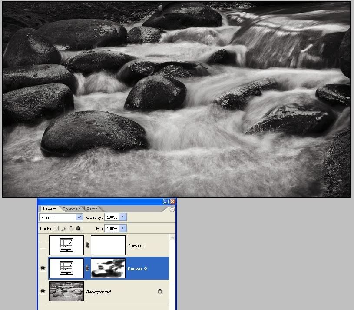Hide the Curves 2 layer

pyautogui.click(x=43, y=268)
